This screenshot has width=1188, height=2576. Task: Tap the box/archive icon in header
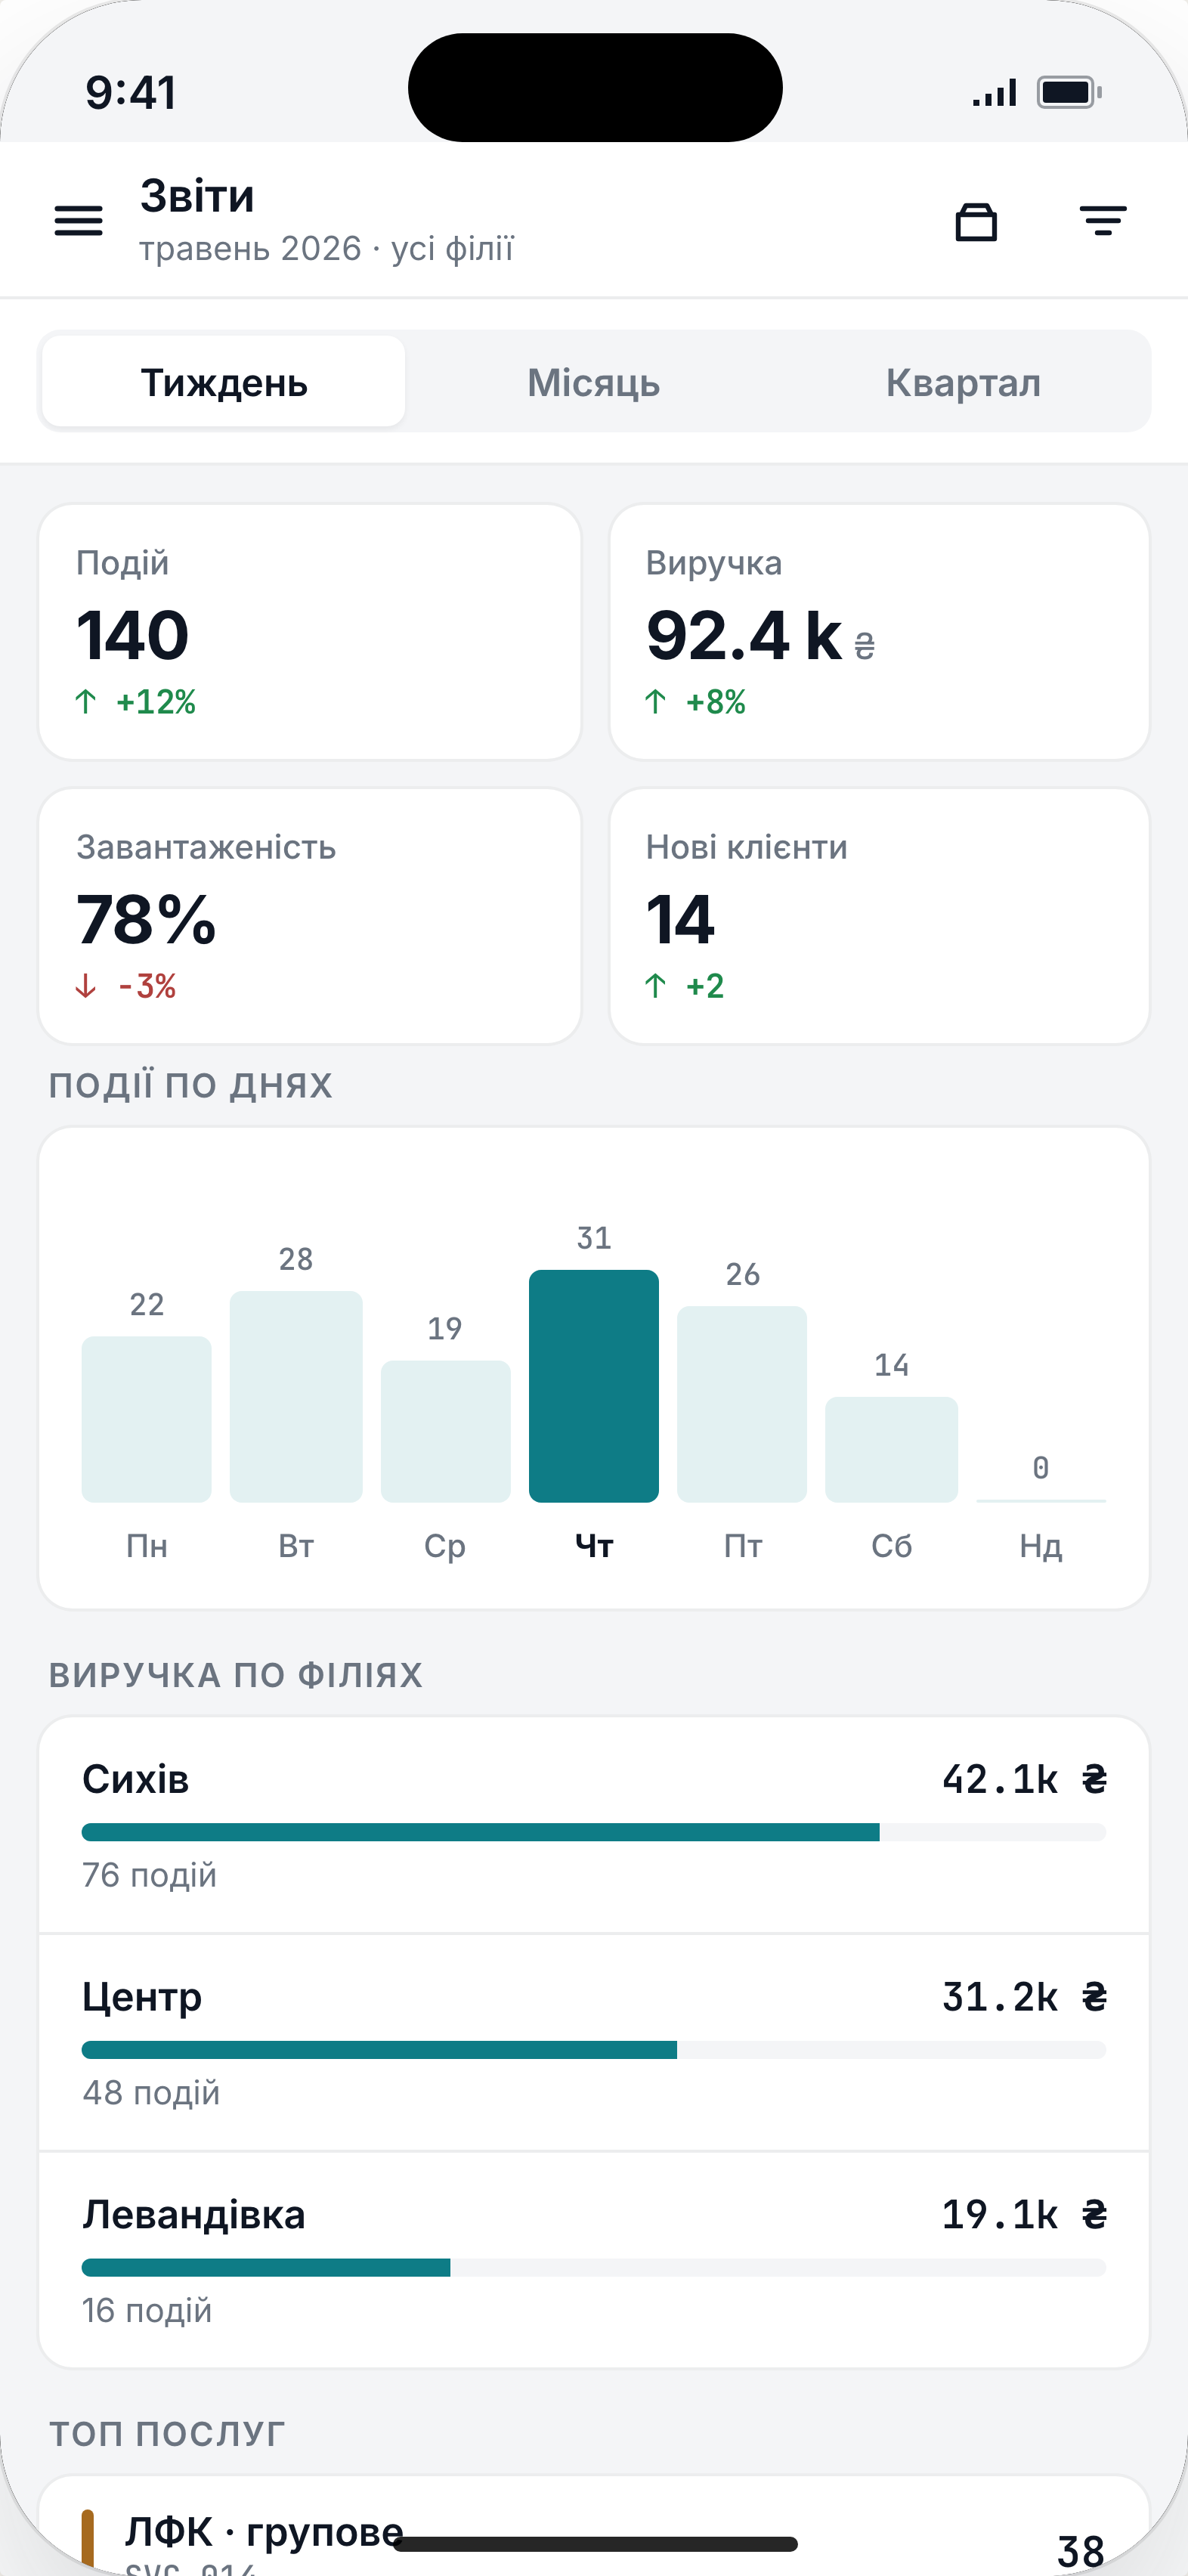tap(976, 221)
